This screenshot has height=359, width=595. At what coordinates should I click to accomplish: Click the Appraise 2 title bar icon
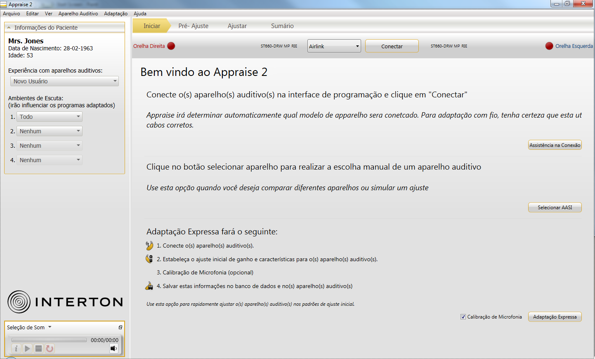click(x=4, y=4)
